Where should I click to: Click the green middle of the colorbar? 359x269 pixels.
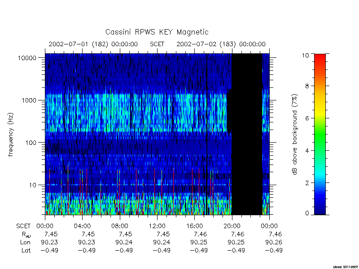(320, 135)
